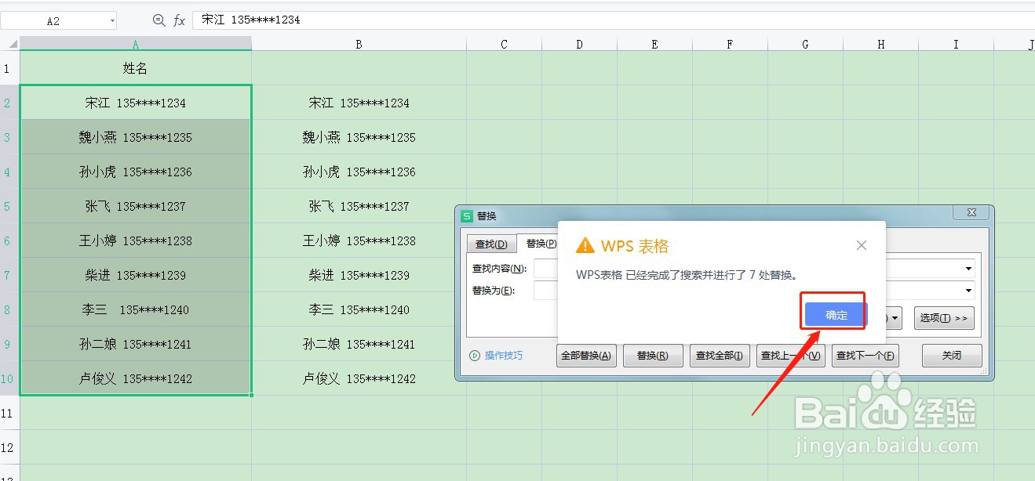1035x481 pixels.
Task: Expand search options with 选项(T)>> button
Action: coord(943,318)
